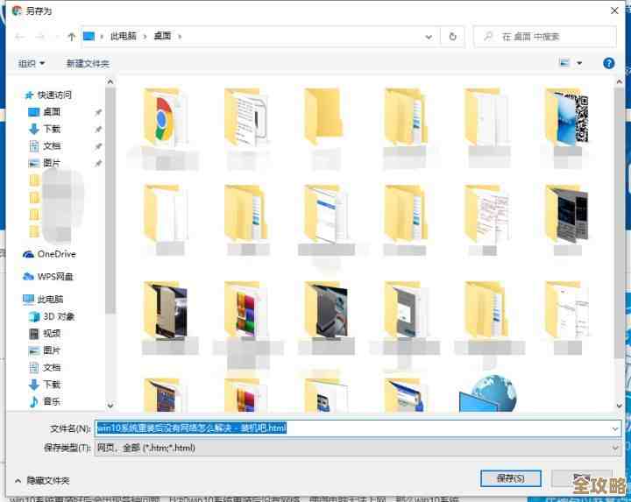Click 此电脑 in the address bar path

[x=124, y=36]
